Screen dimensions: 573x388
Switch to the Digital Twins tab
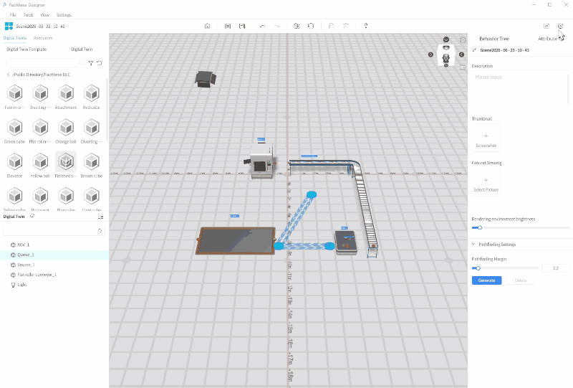point(15,38)
